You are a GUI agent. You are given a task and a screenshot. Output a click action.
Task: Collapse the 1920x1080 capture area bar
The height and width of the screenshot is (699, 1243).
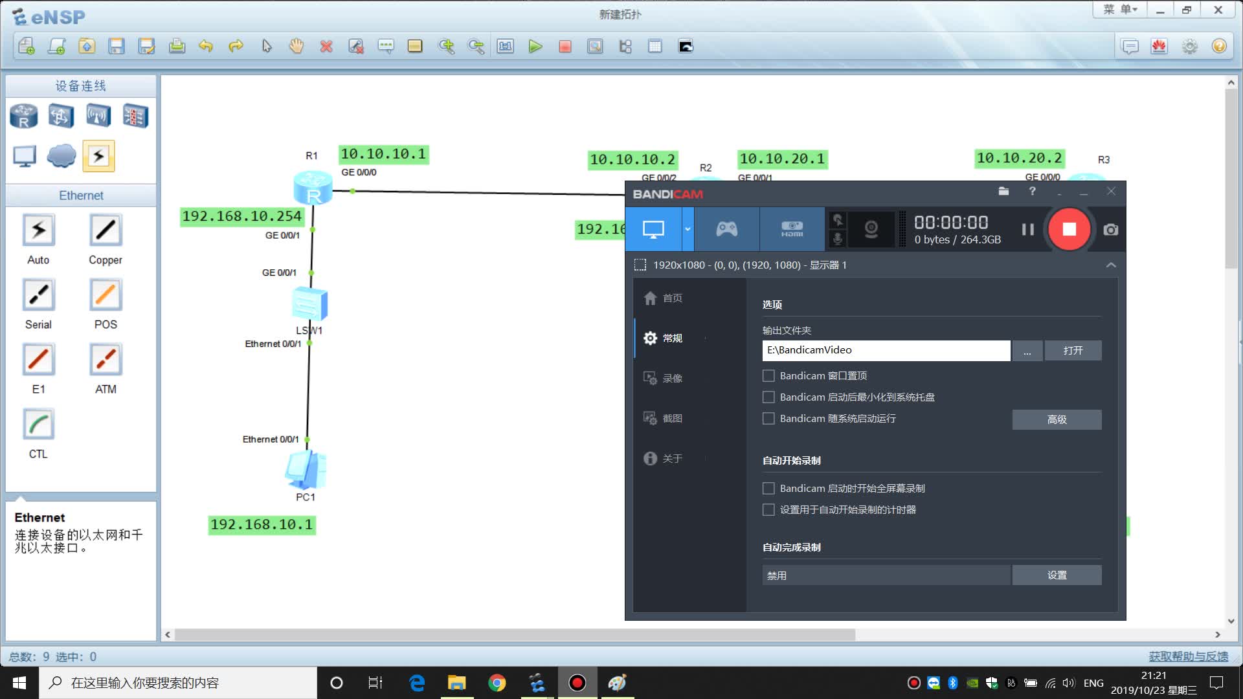coord(1111,265)
